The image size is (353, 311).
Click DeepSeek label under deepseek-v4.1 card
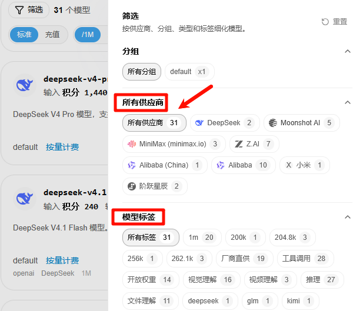click(x=58, y=273)
